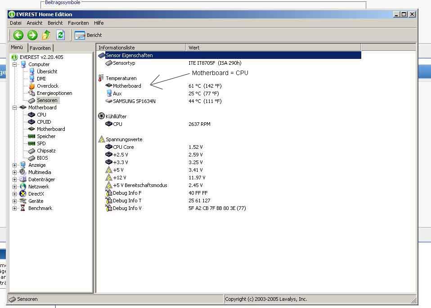Click the Wert column header

(273, 48)
